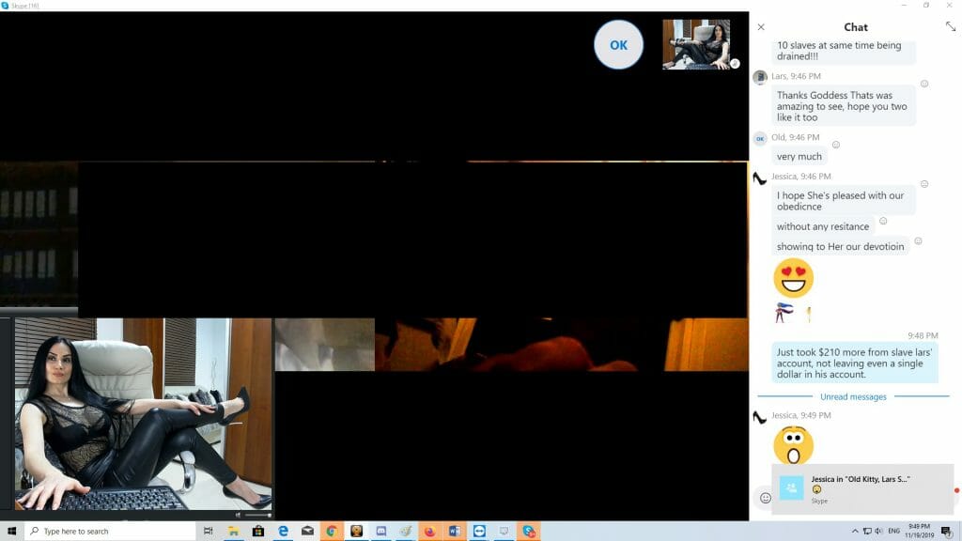Close the Chat panel with the X

[x=761, y=27]
